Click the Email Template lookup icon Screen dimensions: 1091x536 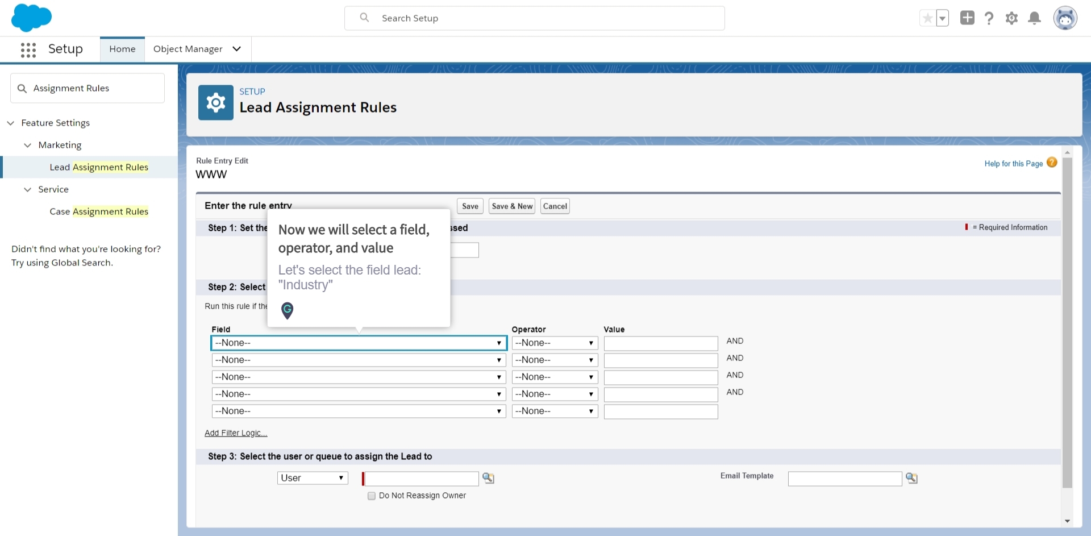click(911, 478)
